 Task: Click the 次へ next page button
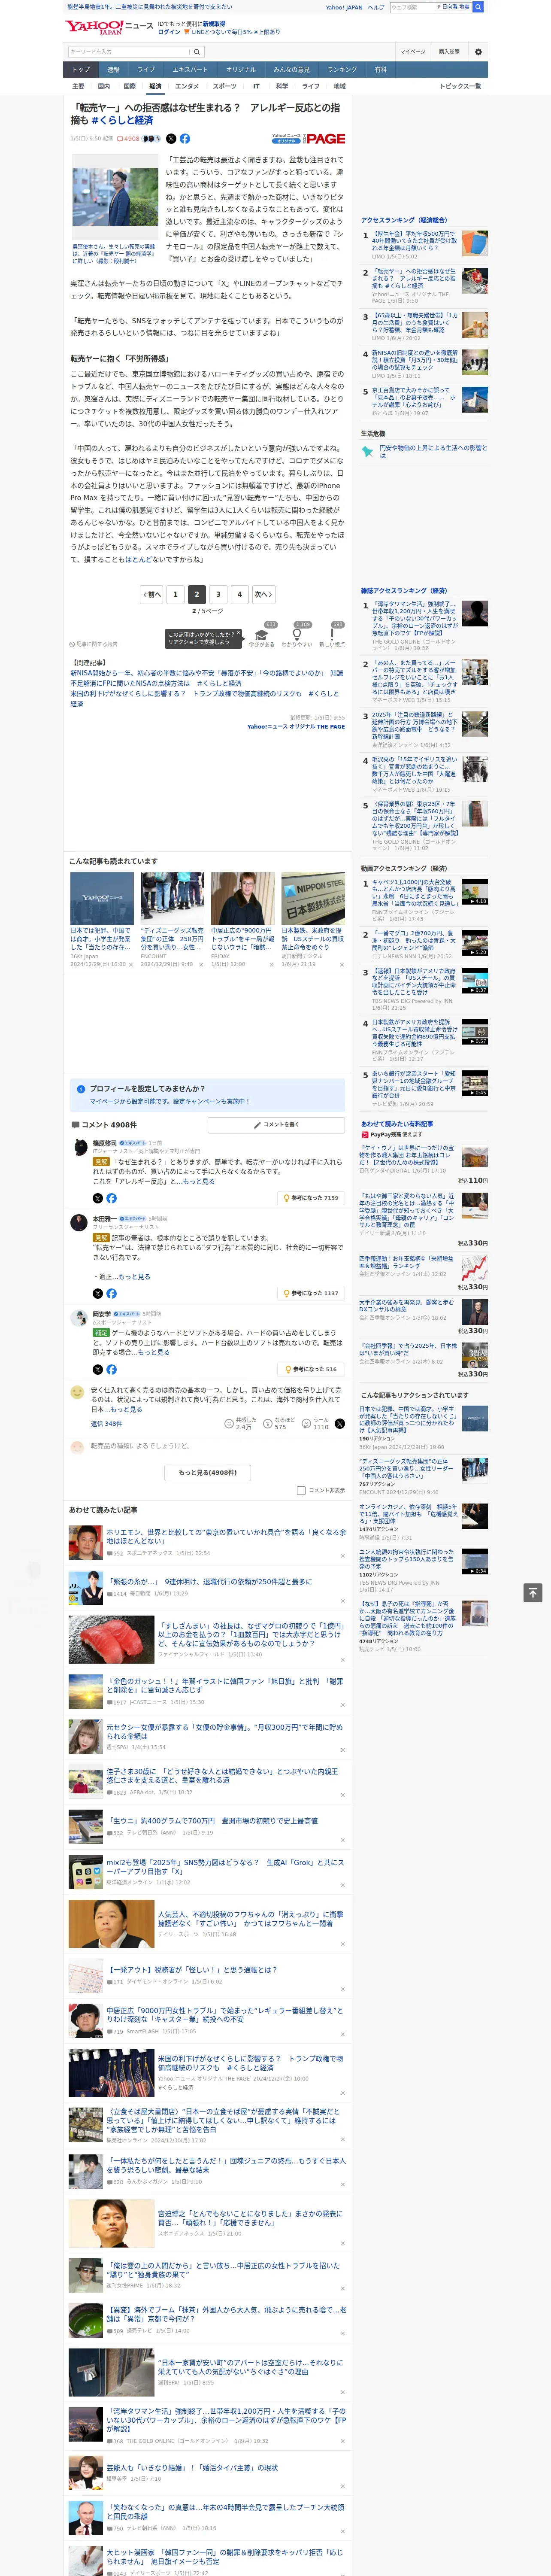click(263, 594)
